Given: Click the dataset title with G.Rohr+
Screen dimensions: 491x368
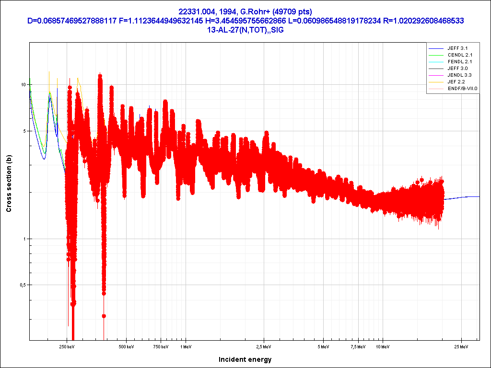Looking at the screenshot, I should [x=245, y=11].
